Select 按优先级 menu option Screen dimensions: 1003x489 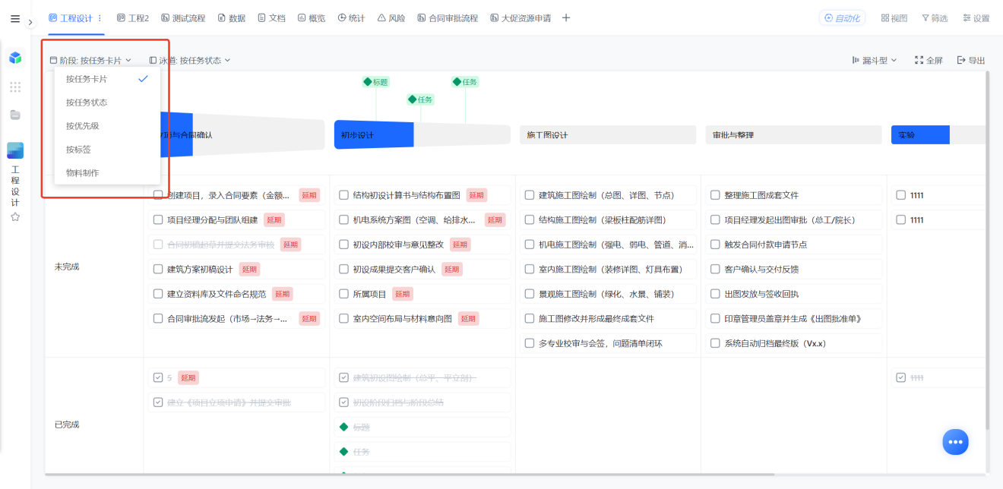pos(107,125)
